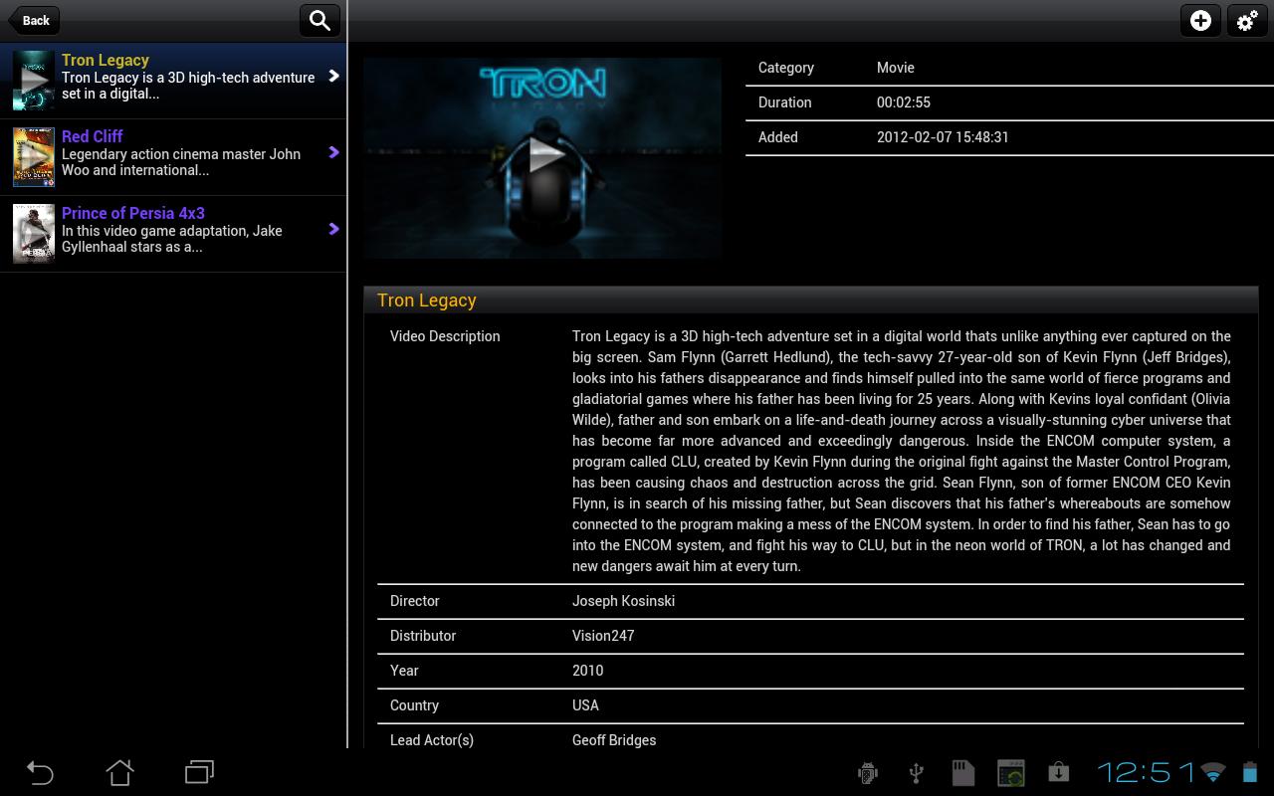Viewport: 1274px width, 796px height.
Task: Open USB connection notification icon
Action: 916,773
